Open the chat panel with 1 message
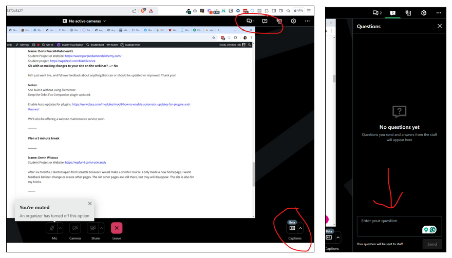Image resolution: width=452 pixels, height=258 pixels. click(x=250, y=21)
